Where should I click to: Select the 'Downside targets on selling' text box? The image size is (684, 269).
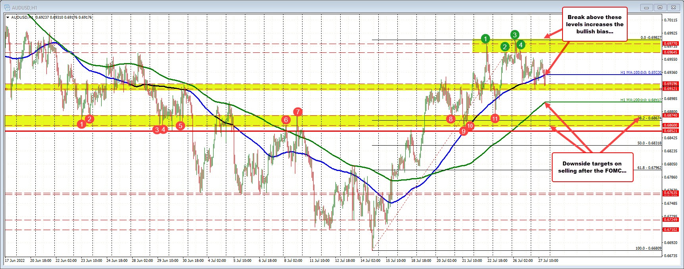pos(592,167)
